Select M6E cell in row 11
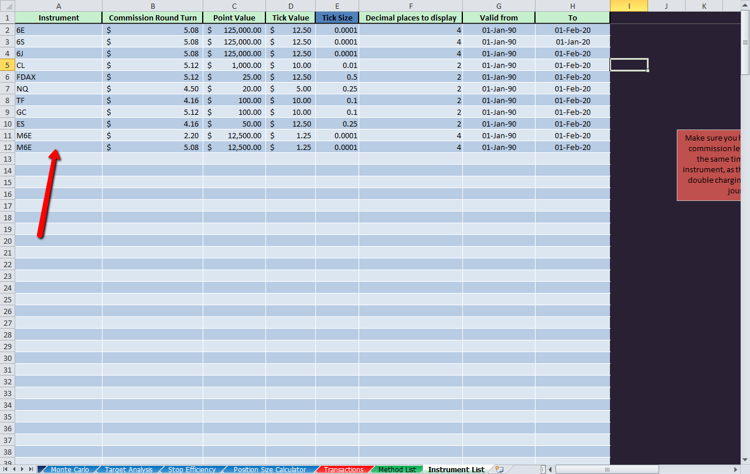Screen dimensions: 750x474 point(59,135)
